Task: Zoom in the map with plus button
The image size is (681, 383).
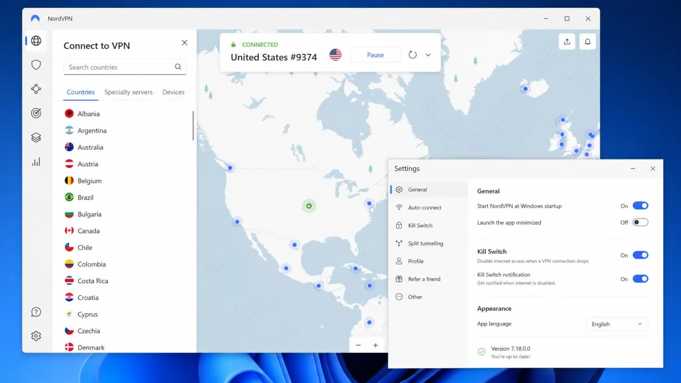Action: coord(375,345)
